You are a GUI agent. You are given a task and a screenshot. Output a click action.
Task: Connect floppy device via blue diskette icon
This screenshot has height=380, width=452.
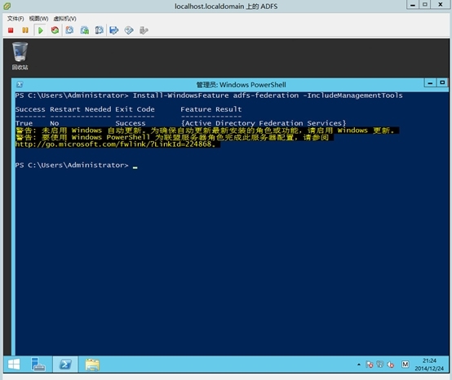(114, 30)
